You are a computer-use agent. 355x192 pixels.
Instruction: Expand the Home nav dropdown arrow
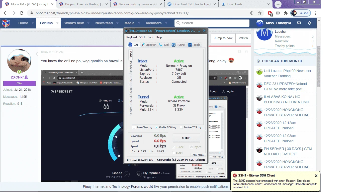(x=33, y=23)
